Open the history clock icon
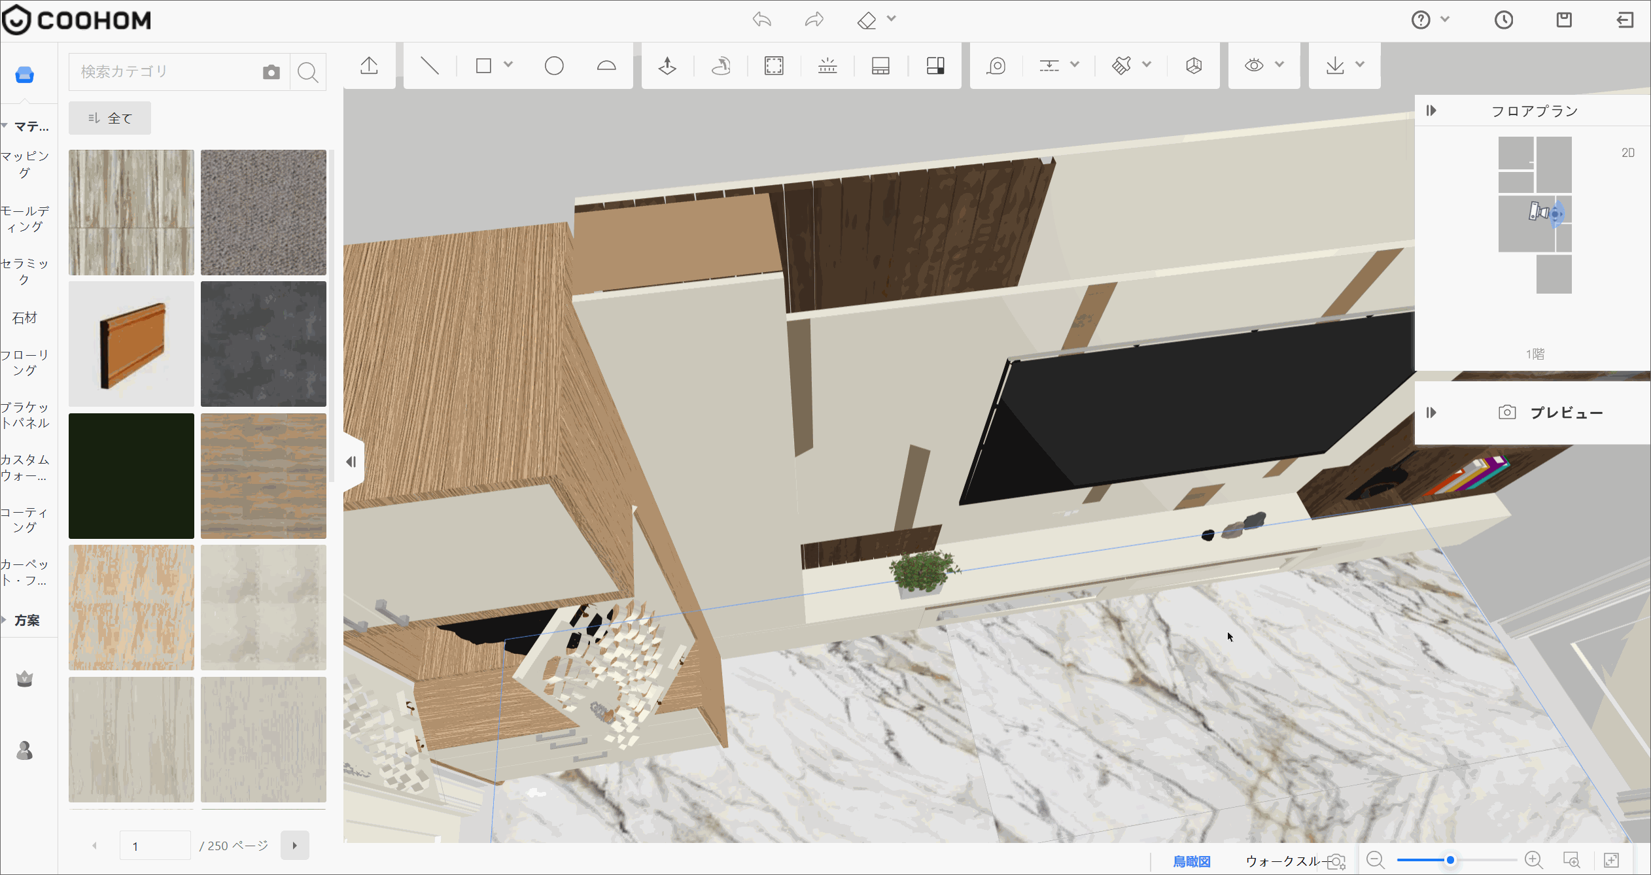This screenshot has height=875, width=1651. click(x=1503, y=20)
